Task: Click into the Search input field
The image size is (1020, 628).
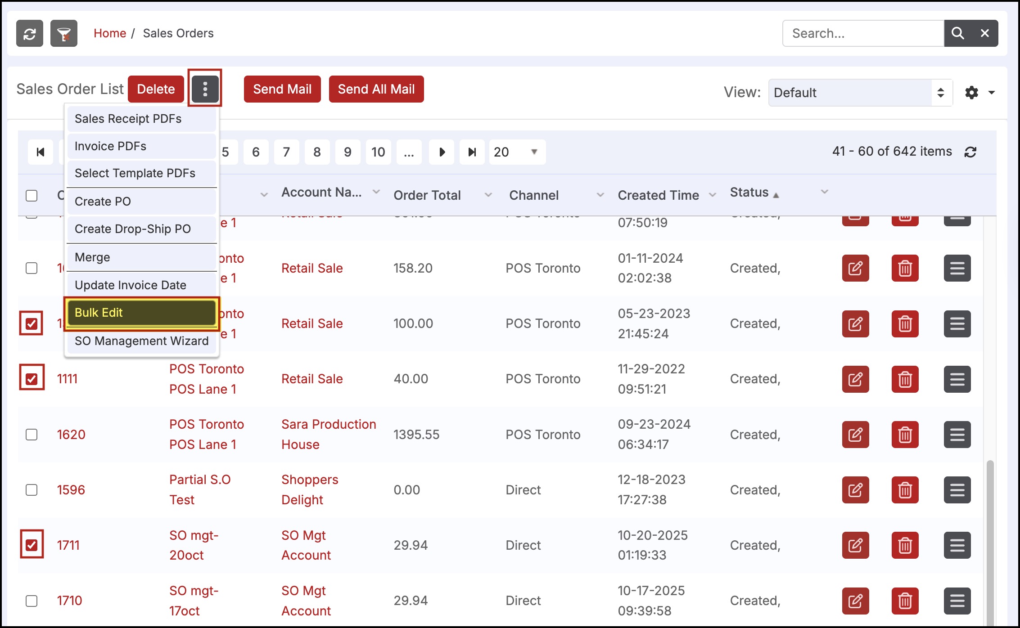Action: pyautogui.click(x=862, y=33)
